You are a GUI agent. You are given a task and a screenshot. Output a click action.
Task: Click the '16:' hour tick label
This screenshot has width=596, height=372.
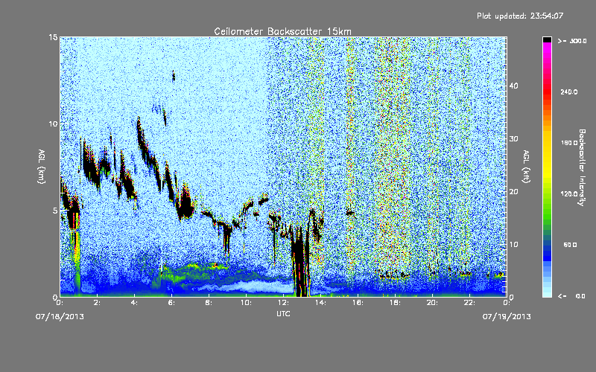(358, 303)
